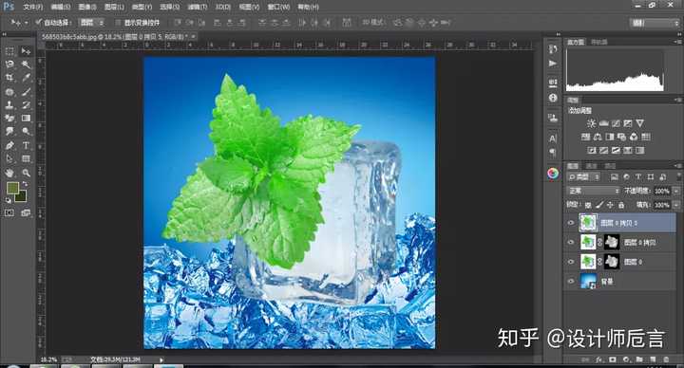Select the Dodge tool
Image resolution: width=684 pixels, height=368 pixels.
[27, 131]
